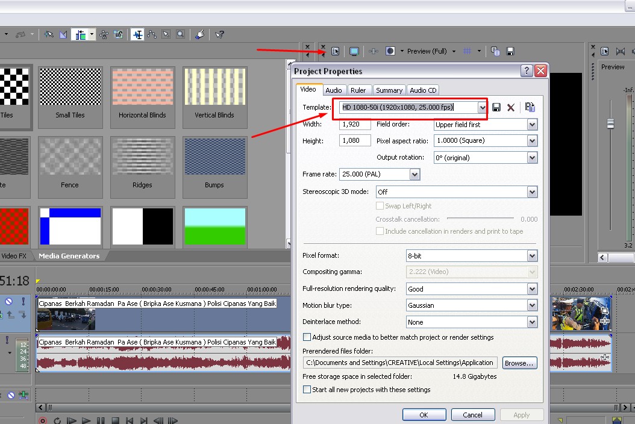Open the Deinterlace method dropdown

531,322
